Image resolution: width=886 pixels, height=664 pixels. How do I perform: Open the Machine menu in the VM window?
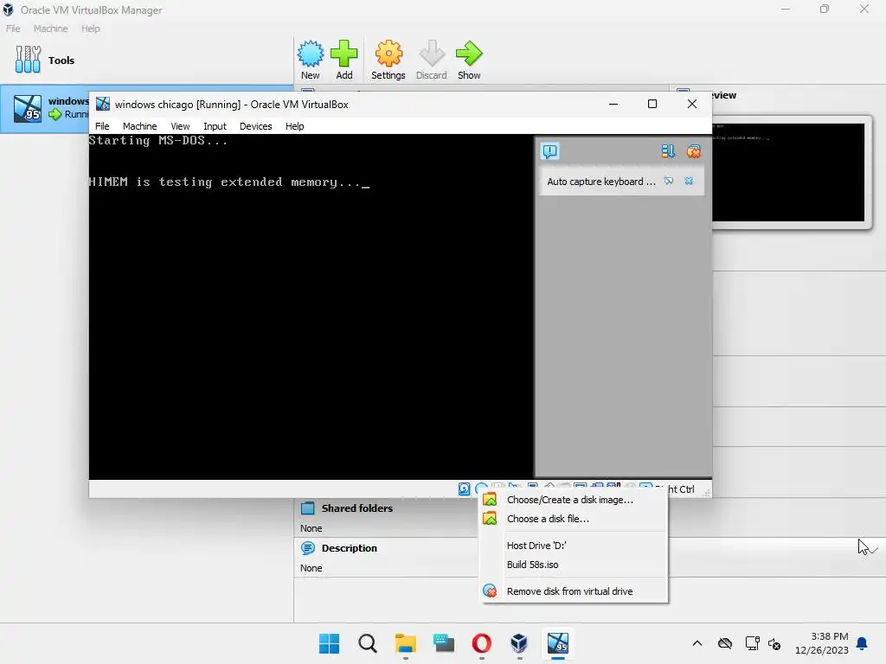click(x=139, y=126)
